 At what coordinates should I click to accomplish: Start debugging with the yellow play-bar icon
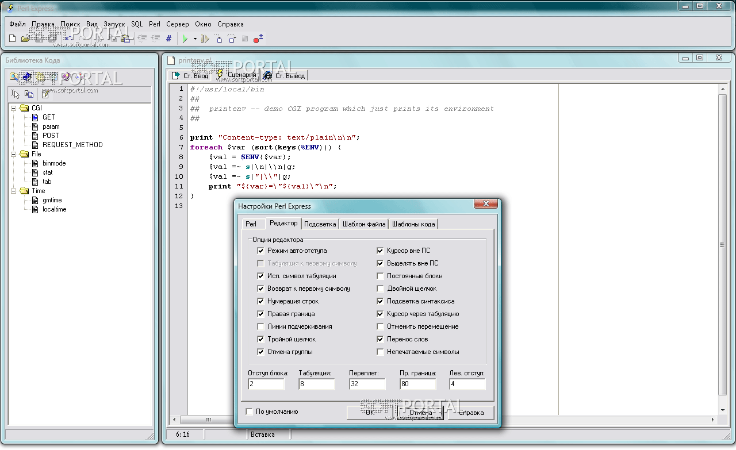click(205, 39)
